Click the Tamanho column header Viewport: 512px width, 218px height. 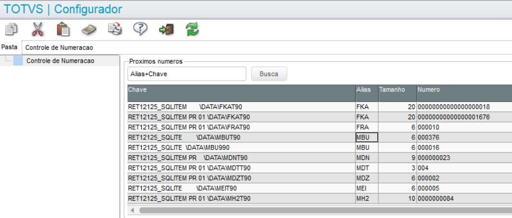(398, 93)
